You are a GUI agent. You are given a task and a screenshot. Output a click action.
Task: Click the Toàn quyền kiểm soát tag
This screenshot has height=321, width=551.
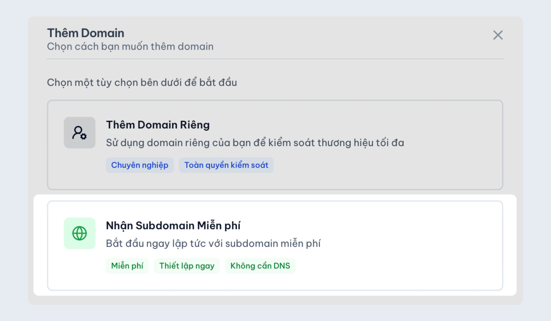226,165
